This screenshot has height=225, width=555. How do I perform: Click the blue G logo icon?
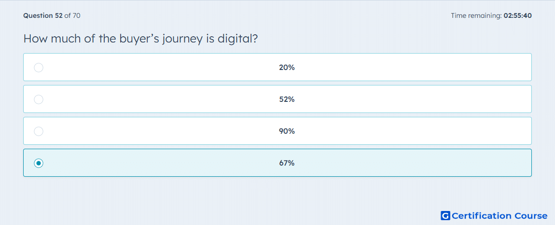point(445,215)
